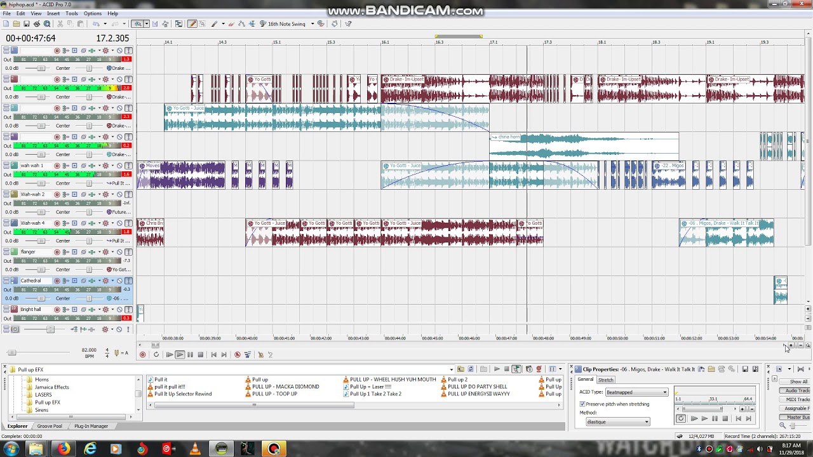813x457 pixels.
Task: Select the Draw (pencil) tool
Action: coord(192,24)
